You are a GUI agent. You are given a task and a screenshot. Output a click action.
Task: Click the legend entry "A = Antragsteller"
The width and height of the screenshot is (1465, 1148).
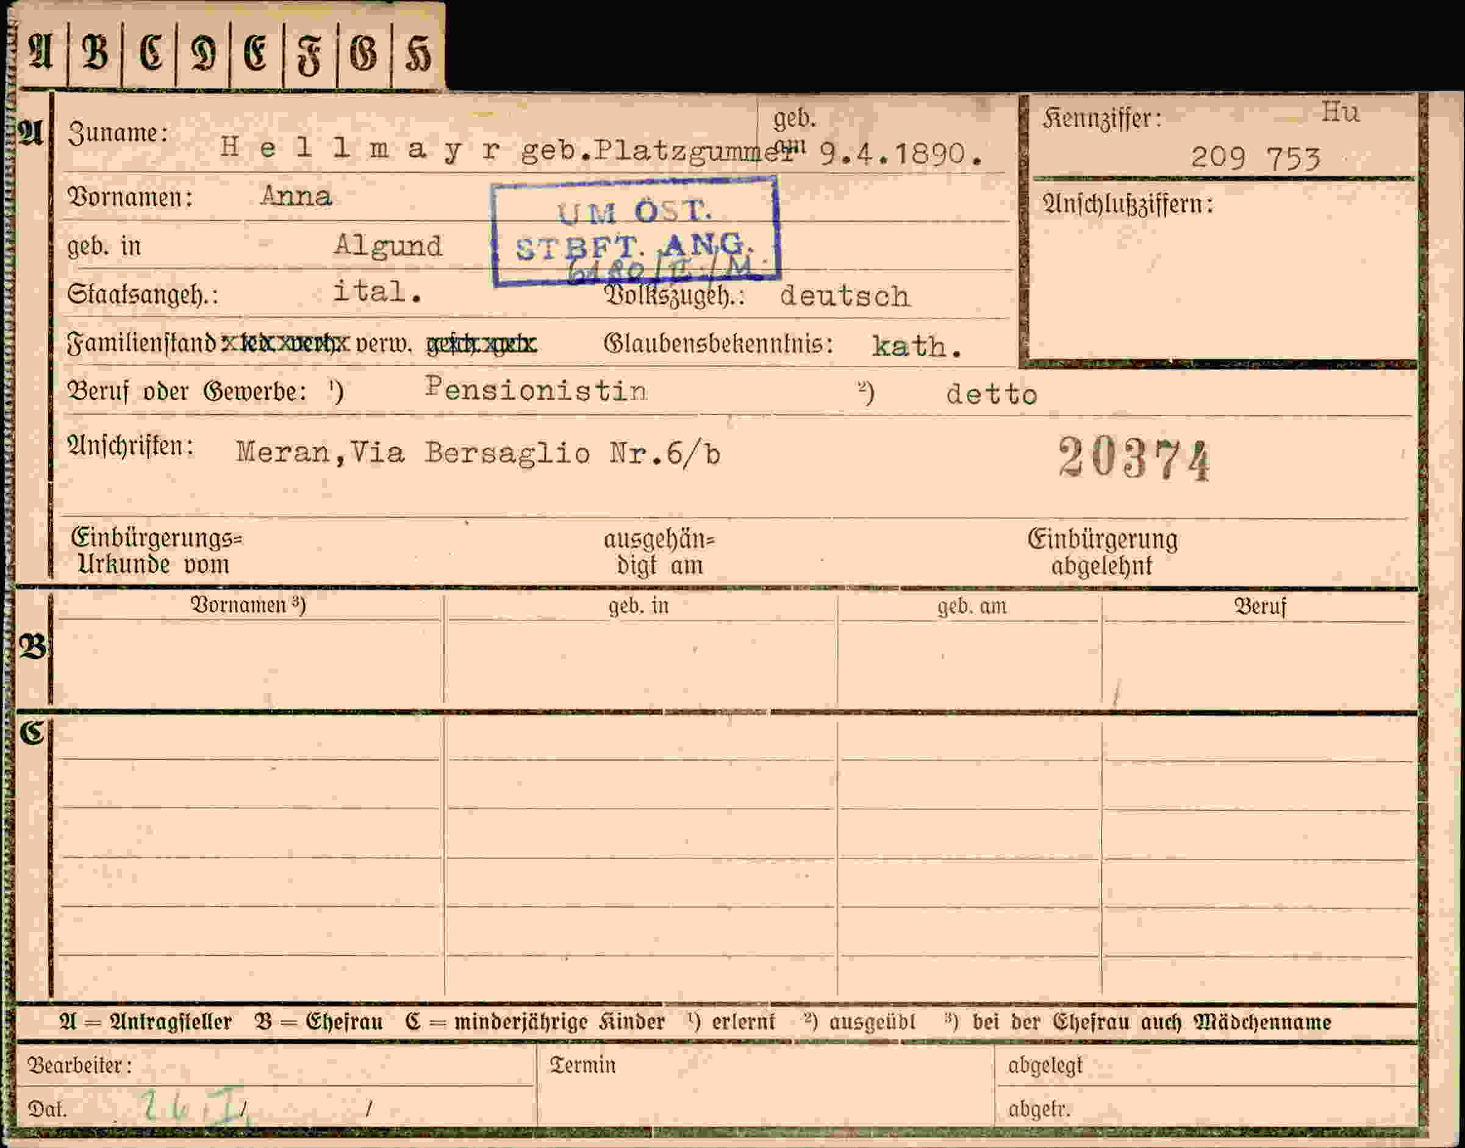pyautogui.click(x=145, y=1022)
